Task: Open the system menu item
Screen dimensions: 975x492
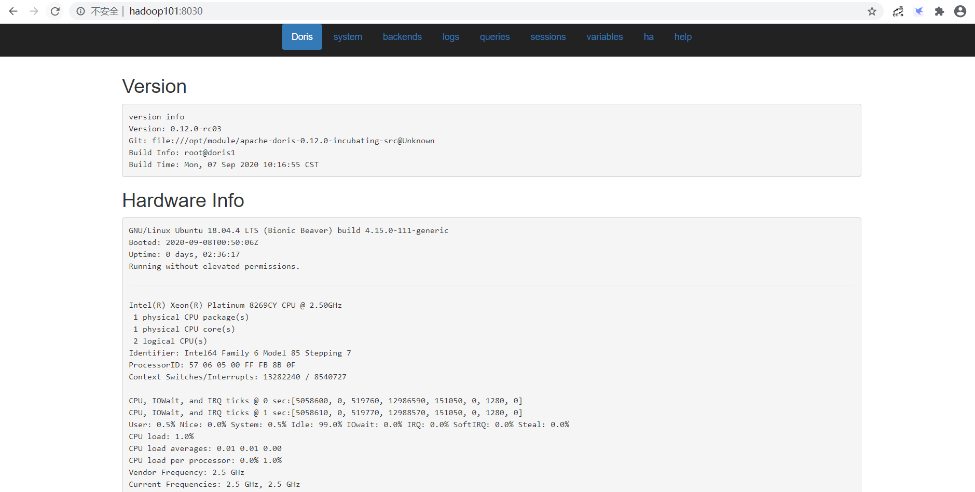Action: [348, 37]
